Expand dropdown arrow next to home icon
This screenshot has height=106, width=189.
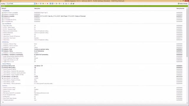(38, 4)
